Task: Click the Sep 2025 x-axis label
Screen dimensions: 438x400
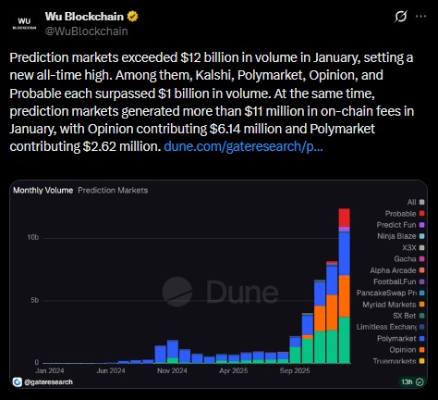Action: [x=295, y=370]
